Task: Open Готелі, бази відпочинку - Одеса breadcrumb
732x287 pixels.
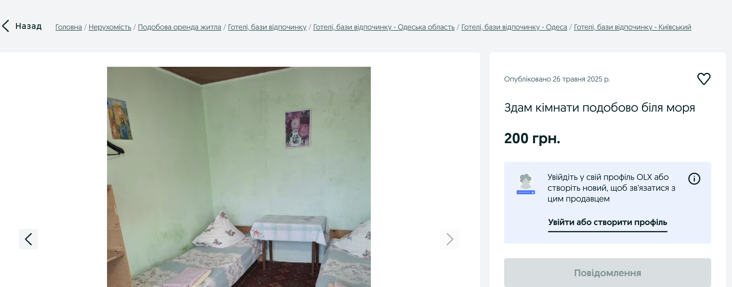Action: [514, 27]
